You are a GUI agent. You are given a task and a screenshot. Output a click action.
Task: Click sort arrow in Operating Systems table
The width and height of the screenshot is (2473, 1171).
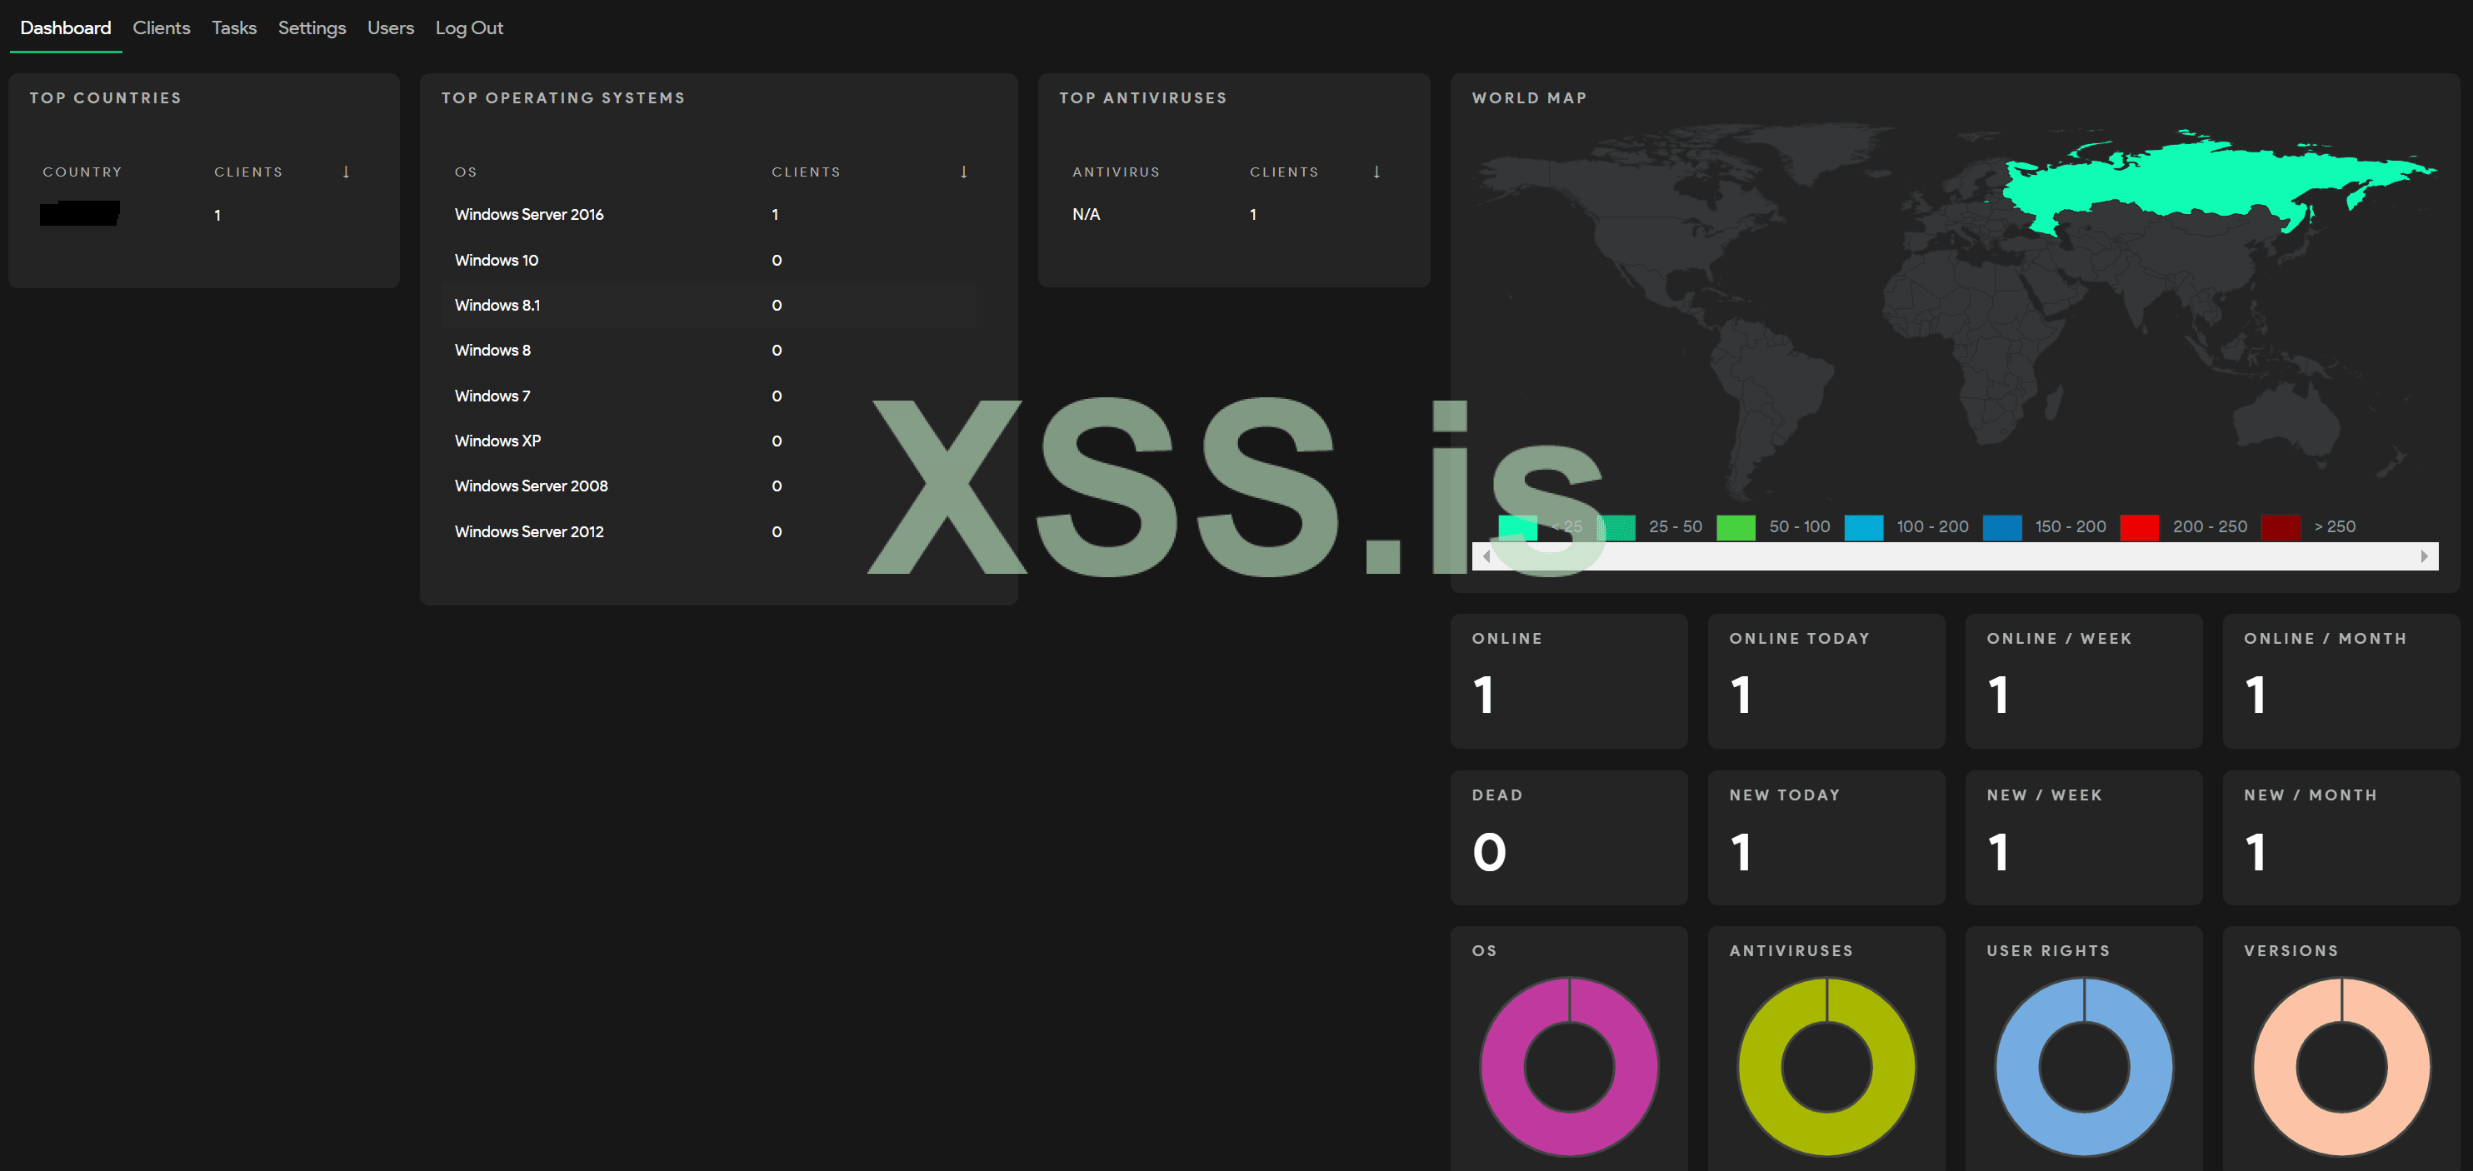point(963,172)
